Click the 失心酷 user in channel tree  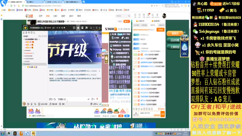[31, 67]
